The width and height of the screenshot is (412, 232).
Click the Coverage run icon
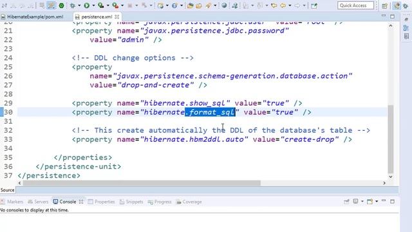101,5
